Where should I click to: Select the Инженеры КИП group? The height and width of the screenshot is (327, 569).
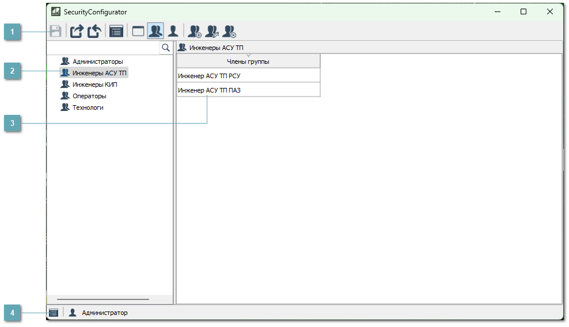pyautogui.click(x=94, y=84)
